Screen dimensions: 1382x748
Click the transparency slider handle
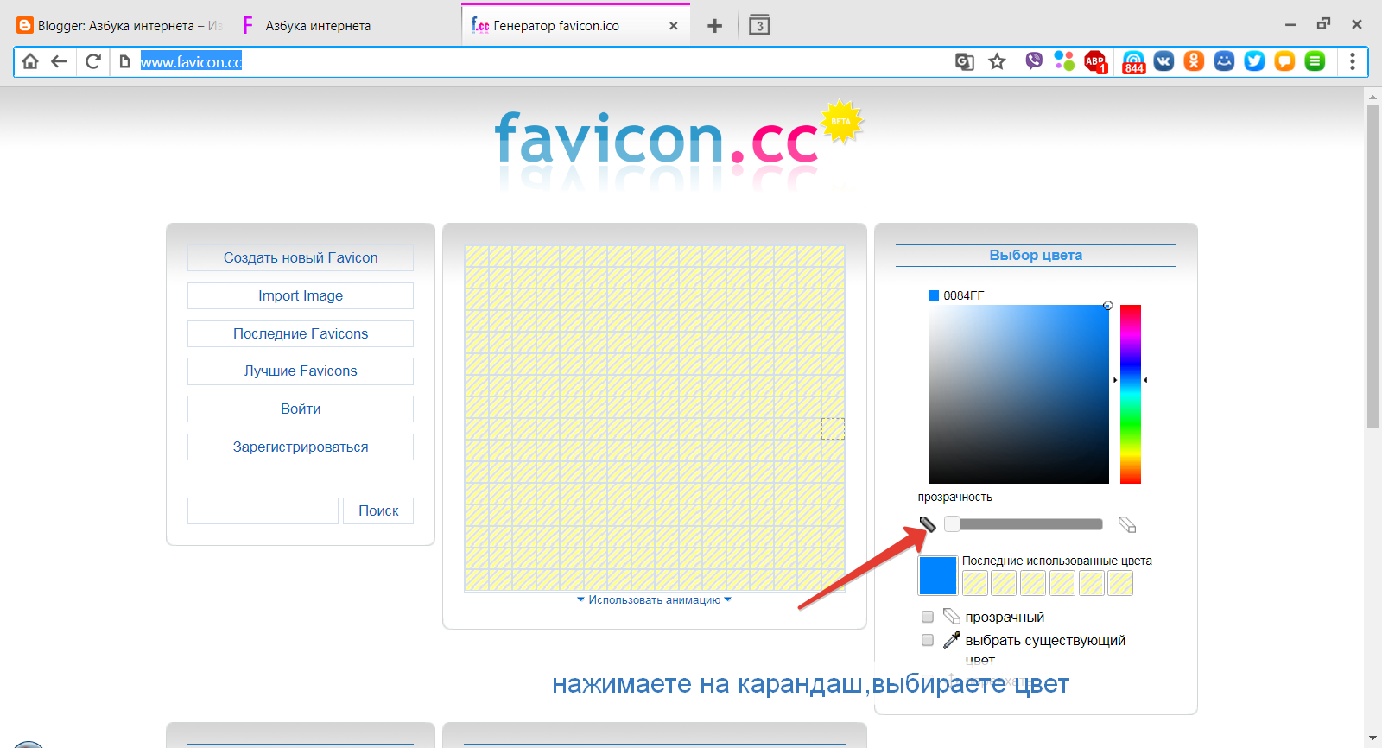point(952,523)
